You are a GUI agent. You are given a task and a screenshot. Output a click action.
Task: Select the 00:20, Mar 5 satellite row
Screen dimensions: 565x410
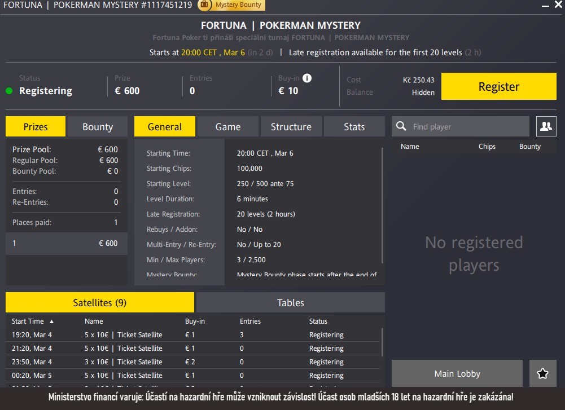193,375
